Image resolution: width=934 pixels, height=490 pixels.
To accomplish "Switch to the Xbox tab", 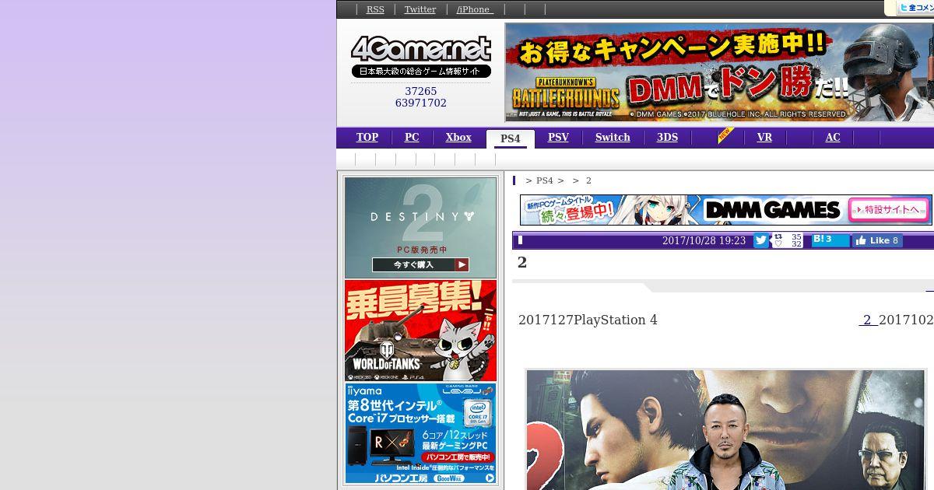I will [458, 138].
